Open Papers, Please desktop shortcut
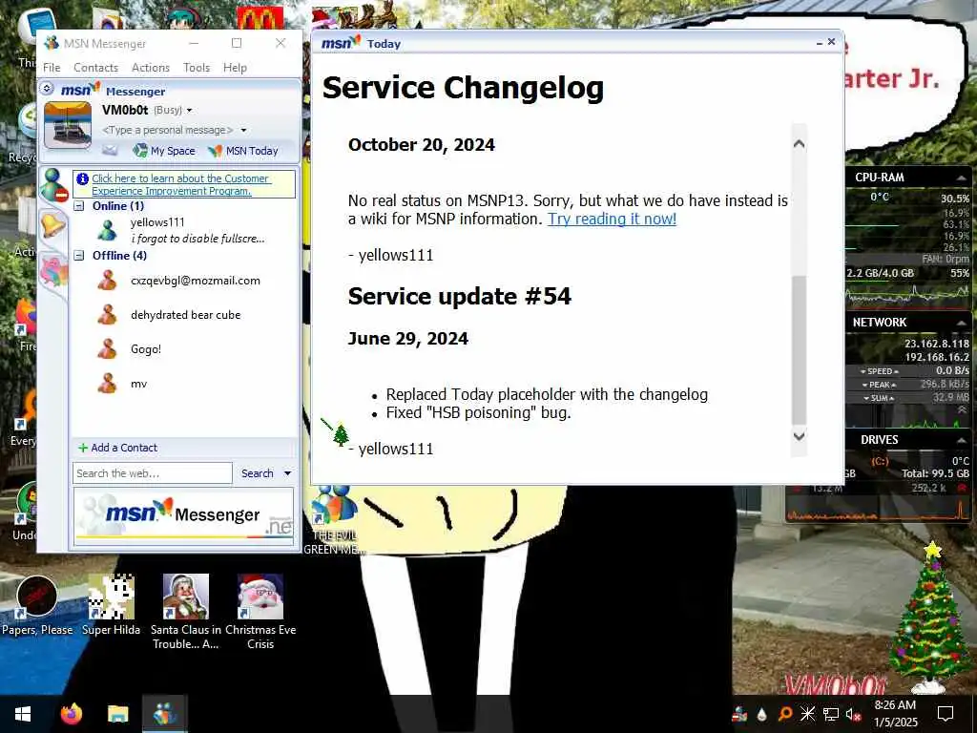The image size is (977, 733). 37,606
